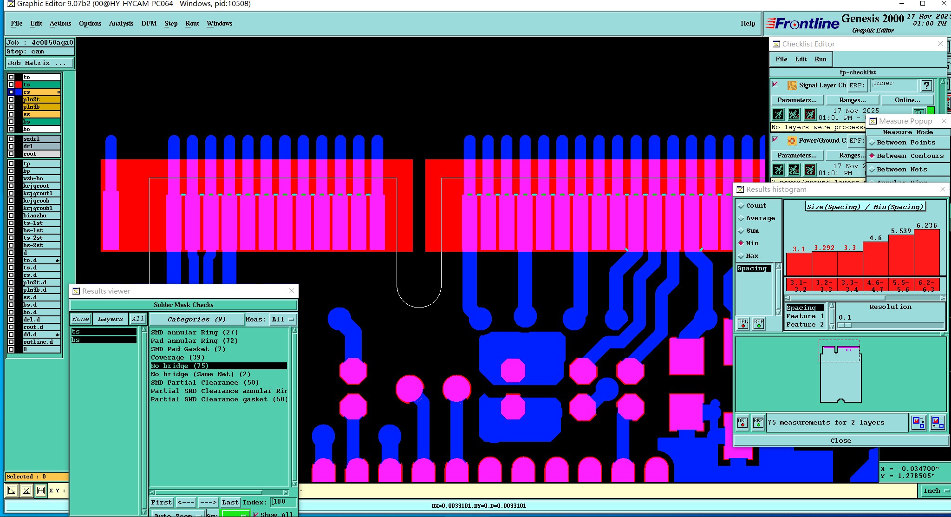This screenshot has height=517, width=951.
Task: Click the Signal Layer Checks help question icon
Action: [926, 85]
